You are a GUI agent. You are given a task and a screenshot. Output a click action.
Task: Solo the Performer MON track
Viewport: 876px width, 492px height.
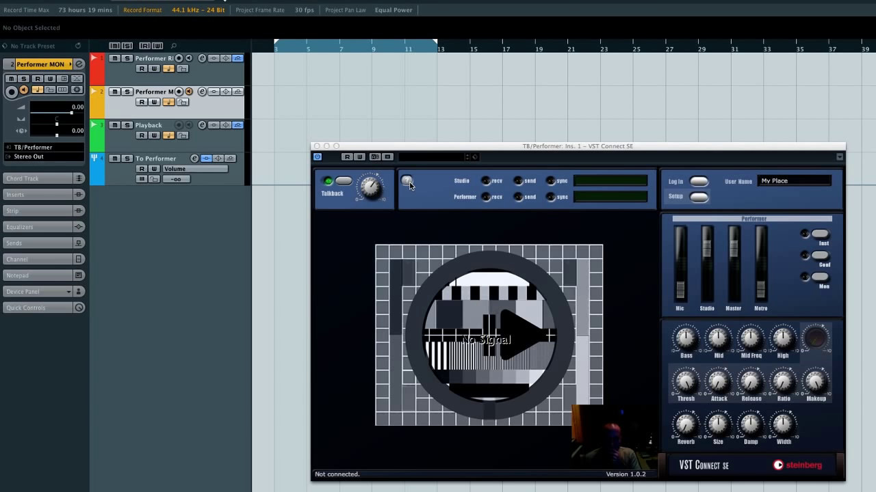click(127, 92)
